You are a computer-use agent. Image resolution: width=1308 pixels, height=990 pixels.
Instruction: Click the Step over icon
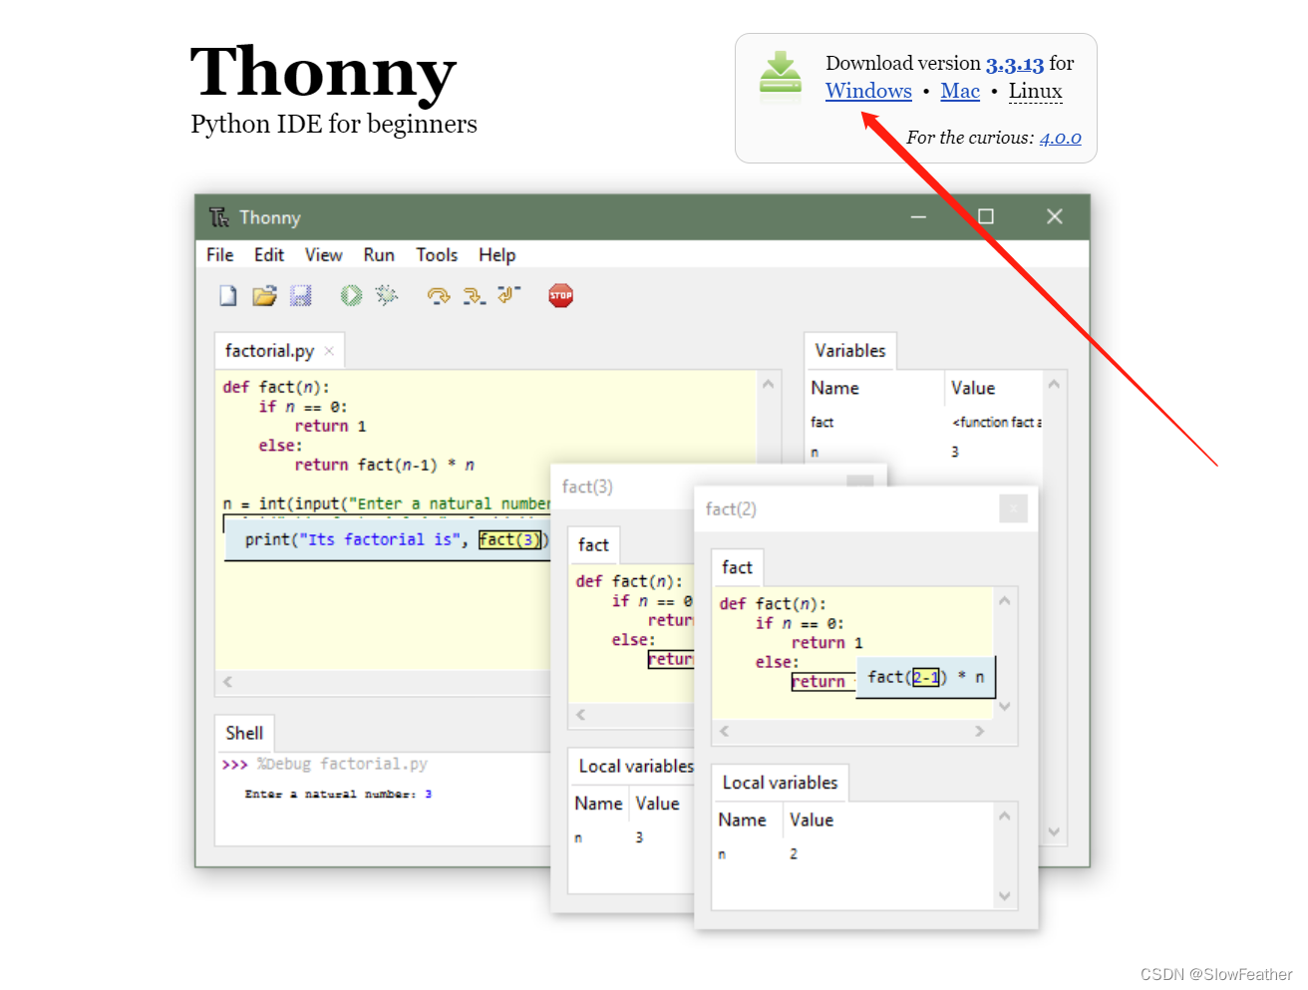(x=438, y=295)
